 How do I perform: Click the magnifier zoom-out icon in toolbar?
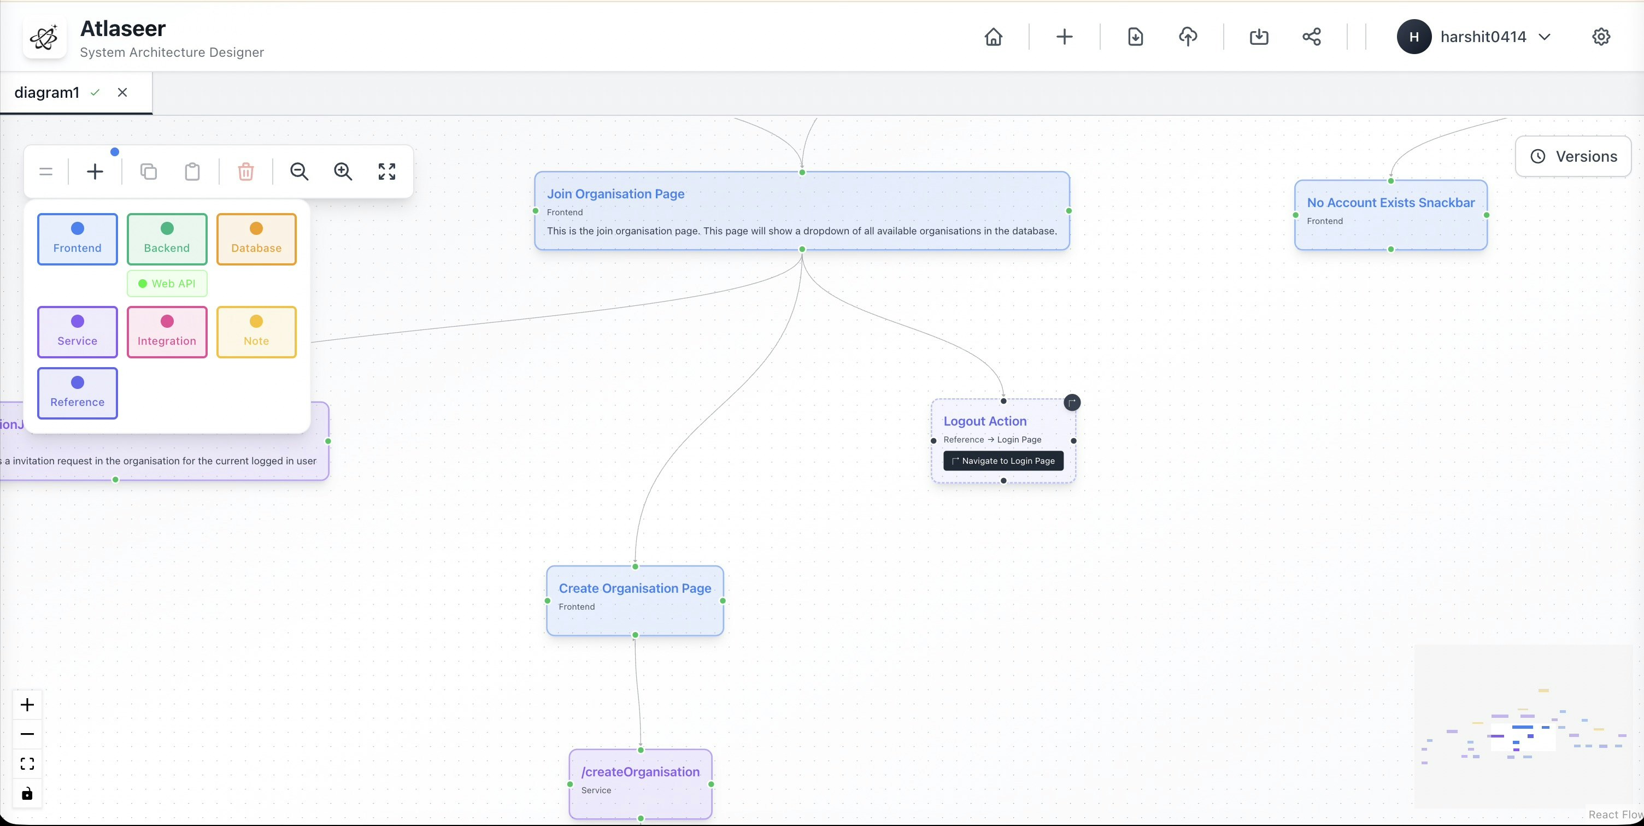click(x=300, y=172)
